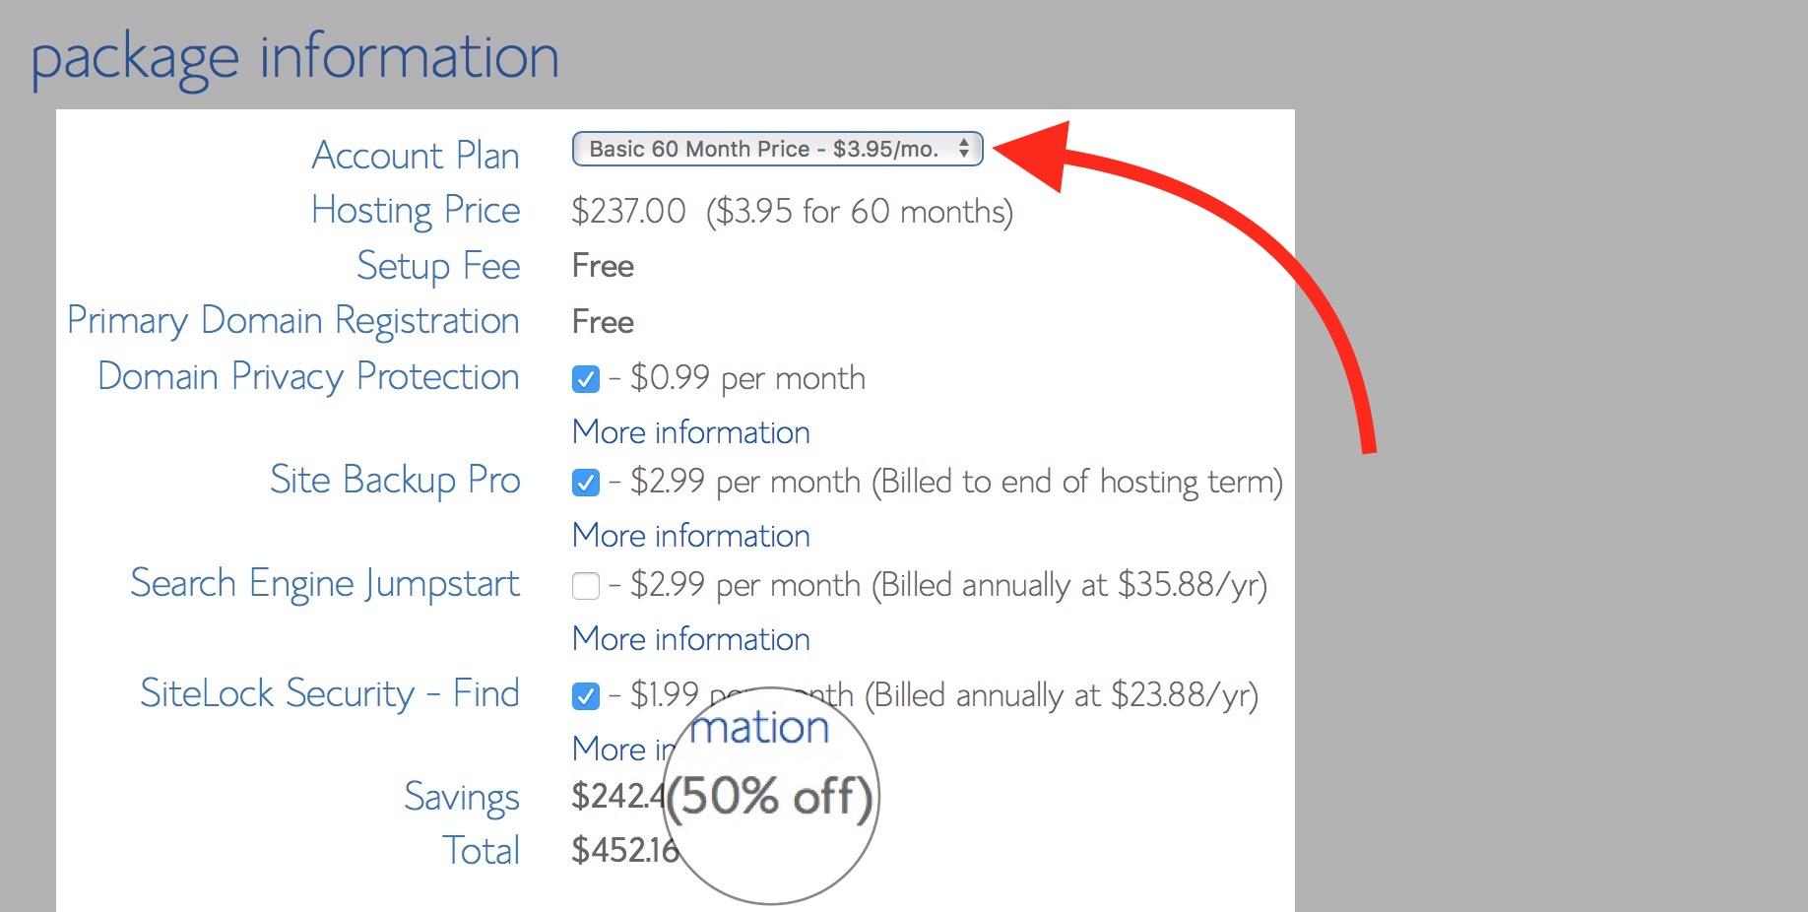Viewport: 1808px width, 912px height.
Task: Uncheck Domain Privacy Protection
Action: click(x=586, y=378)
